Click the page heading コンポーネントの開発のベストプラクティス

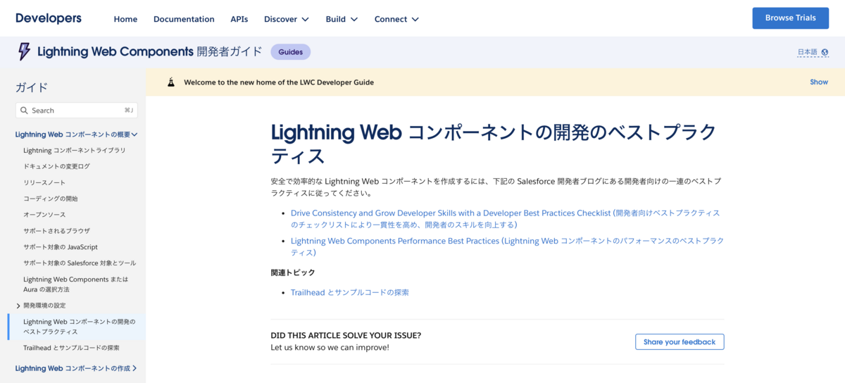click(494, 144)
